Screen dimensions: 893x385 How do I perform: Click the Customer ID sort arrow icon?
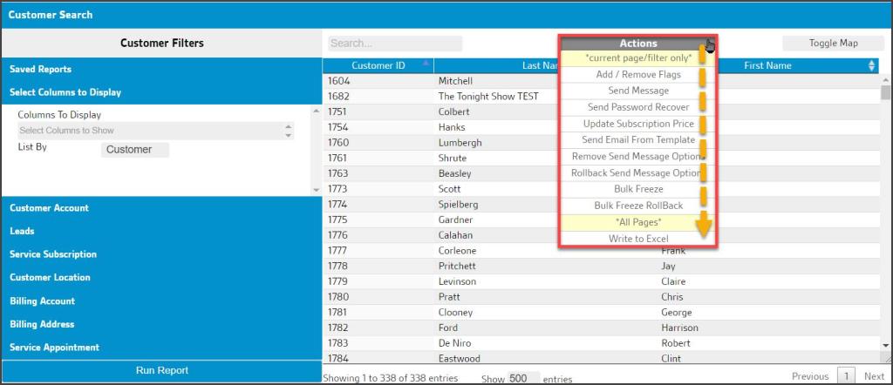(425, 64)
